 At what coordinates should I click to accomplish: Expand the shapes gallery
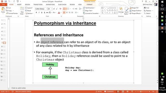click(117, 13)
